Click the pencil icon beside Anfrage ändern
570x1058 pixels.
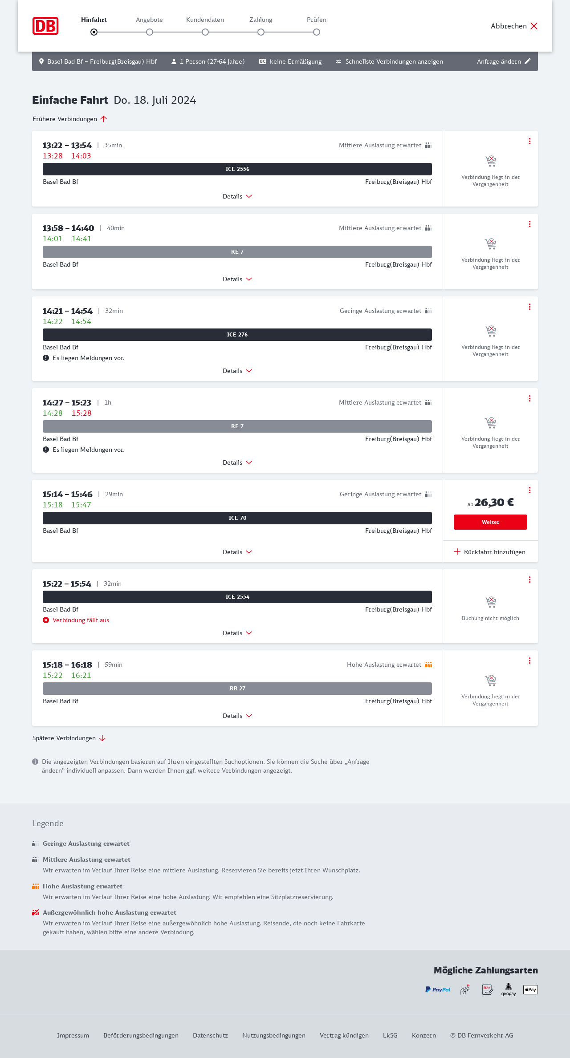tap(528, 61)
